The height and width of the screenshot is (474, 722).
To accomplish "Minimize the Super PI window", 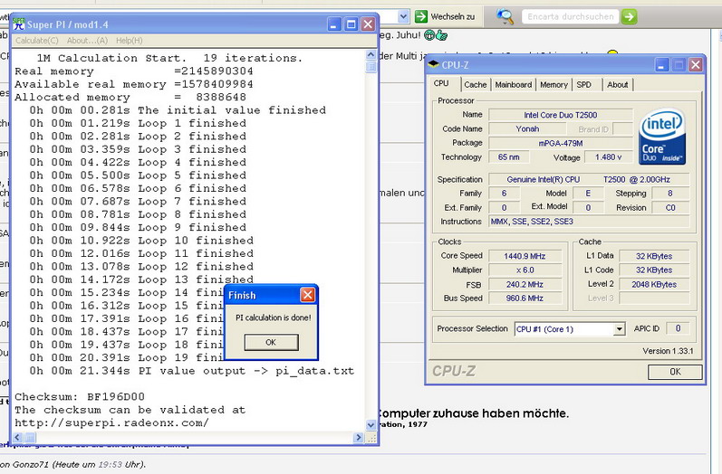I will pyautogui.click(x=334, y=24).
